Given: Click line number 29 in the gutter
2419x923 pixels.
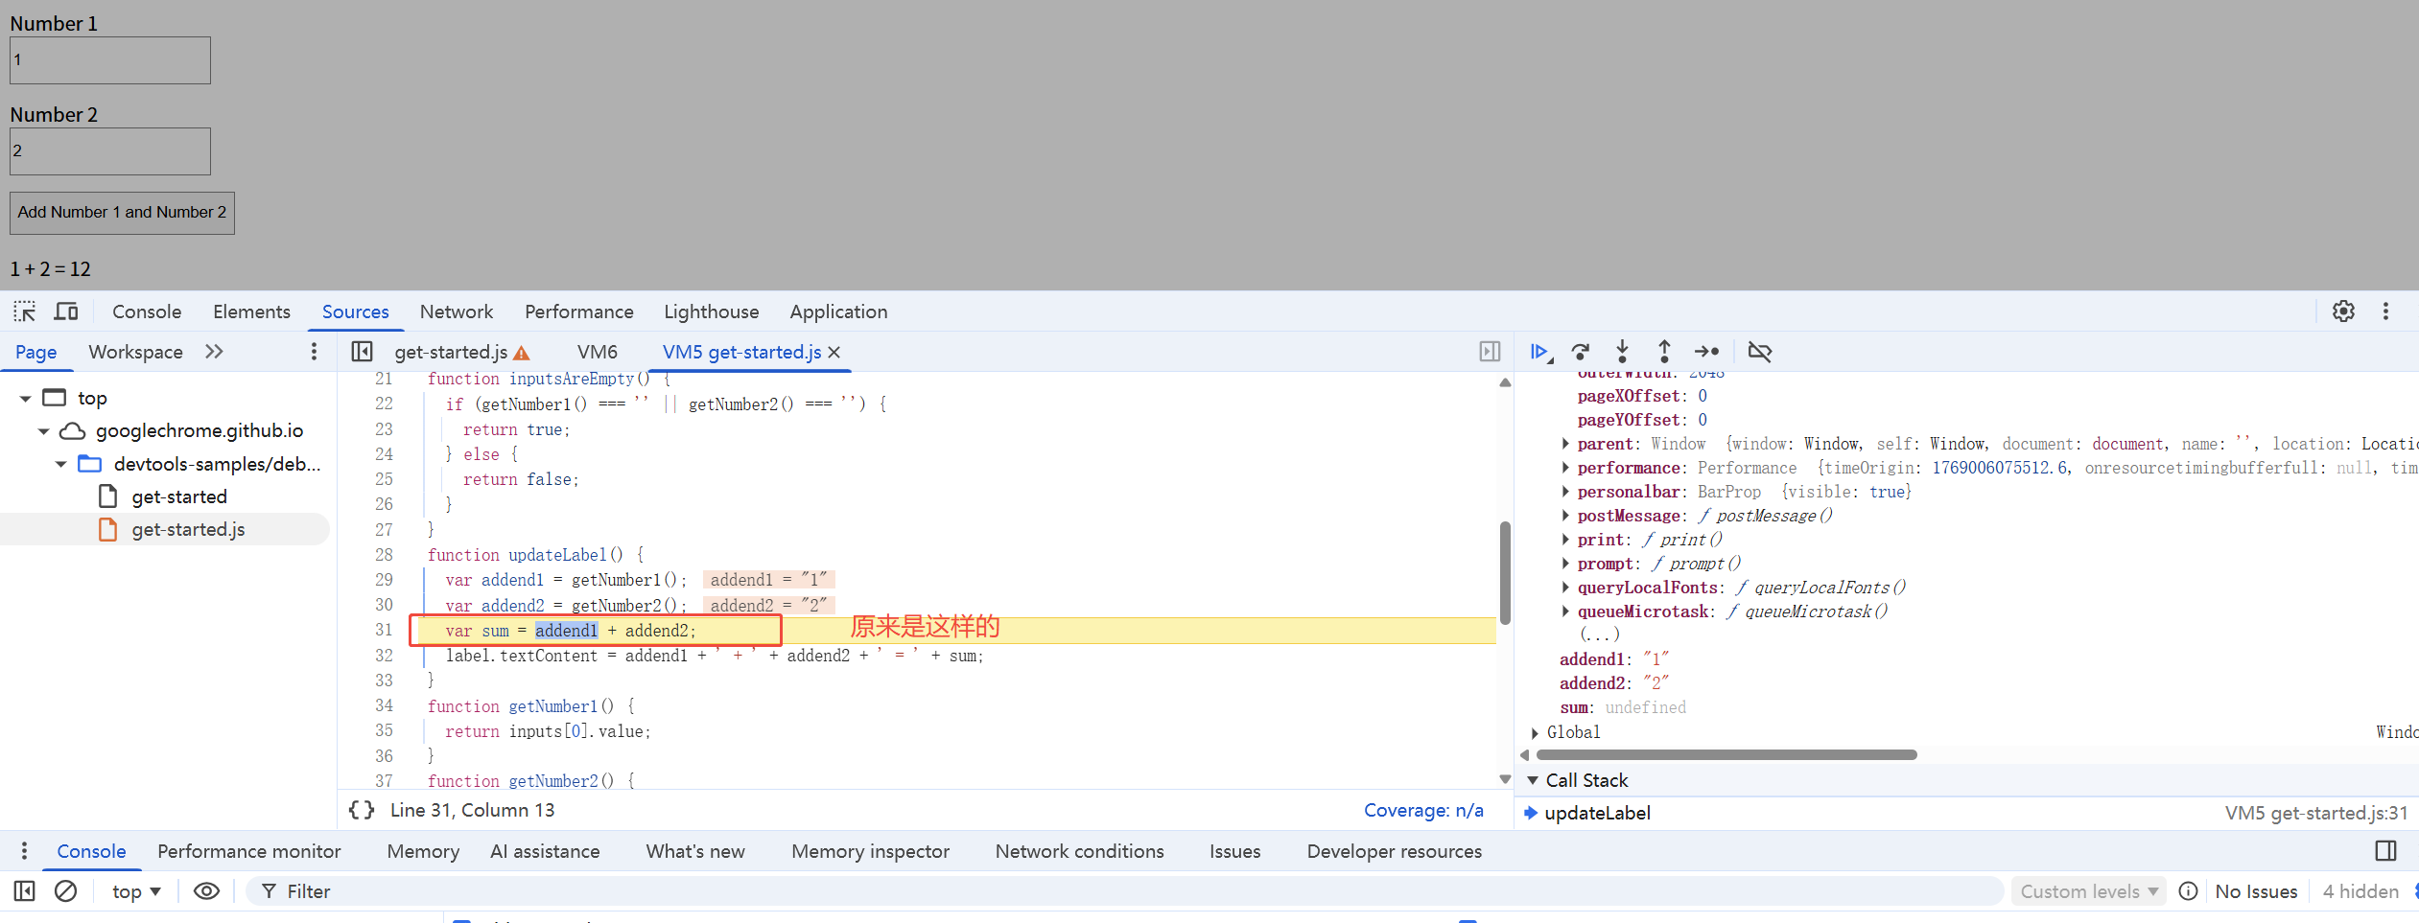Looking at the screenshot, I should point(384,580).
